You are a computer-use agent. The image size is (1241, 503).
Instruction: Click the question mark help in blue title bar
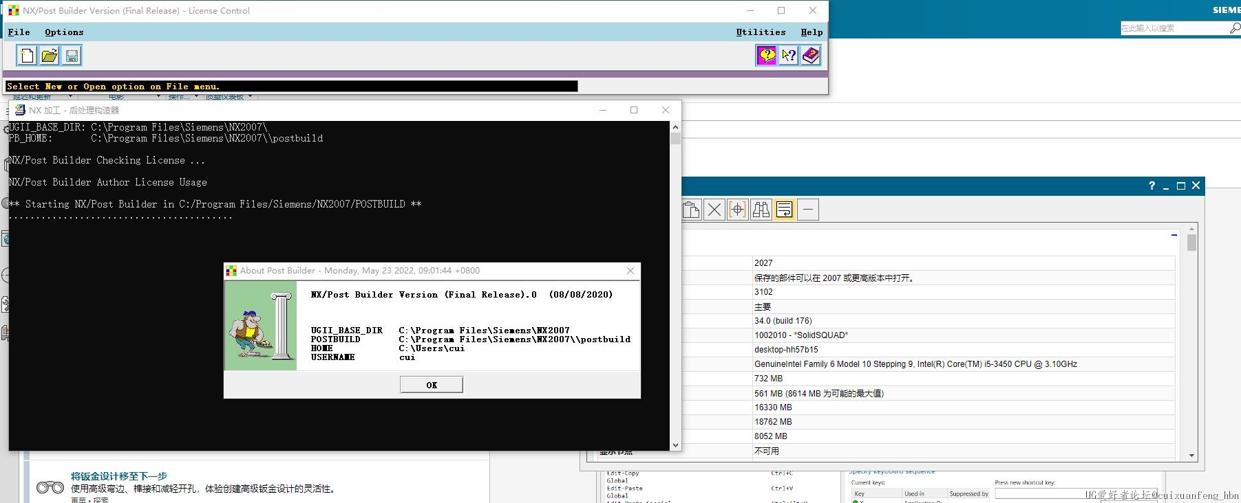(1152, 186)
